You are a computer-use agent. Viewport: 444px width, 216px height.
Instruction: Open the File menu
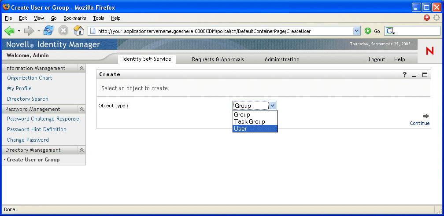pyautogui.click(x=8, y=18)
